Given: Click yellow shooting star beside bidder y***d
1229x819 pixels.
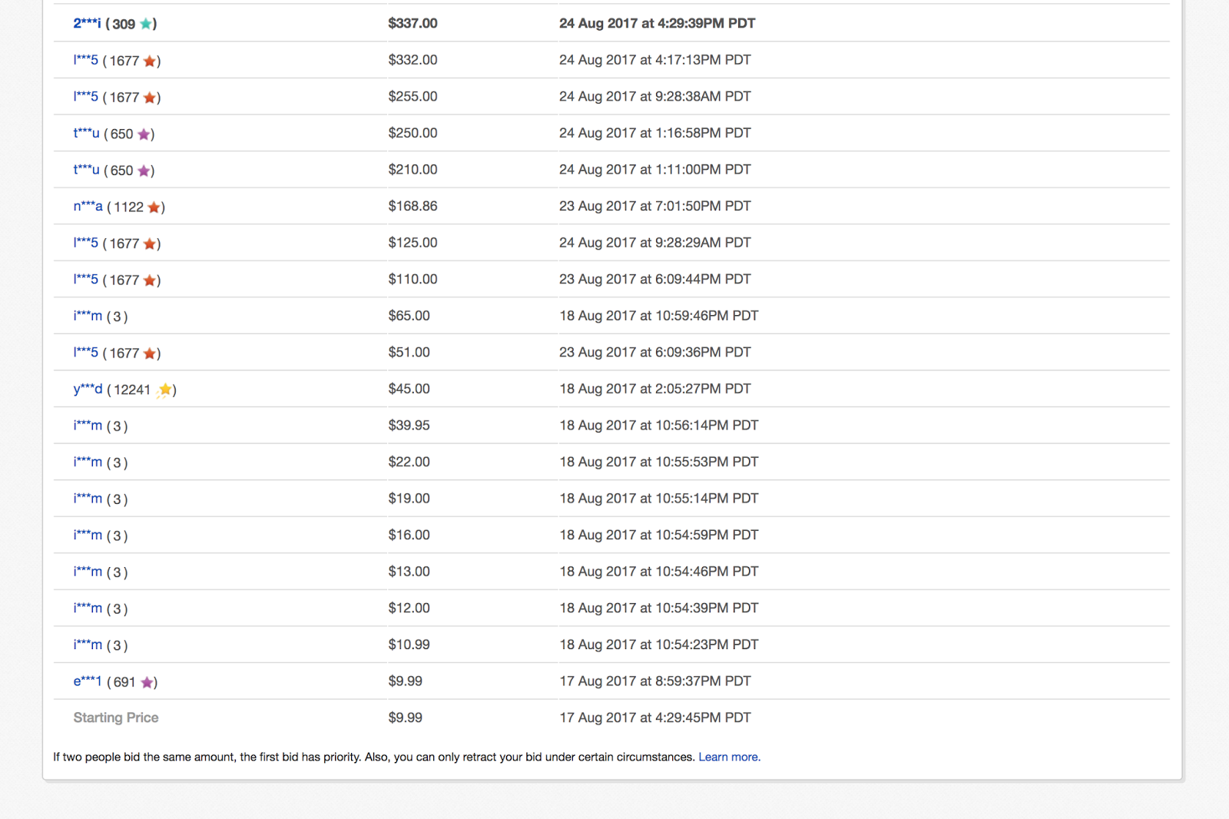Looking at the screenshot, I should pyautogui.click(x=164, y=390).
